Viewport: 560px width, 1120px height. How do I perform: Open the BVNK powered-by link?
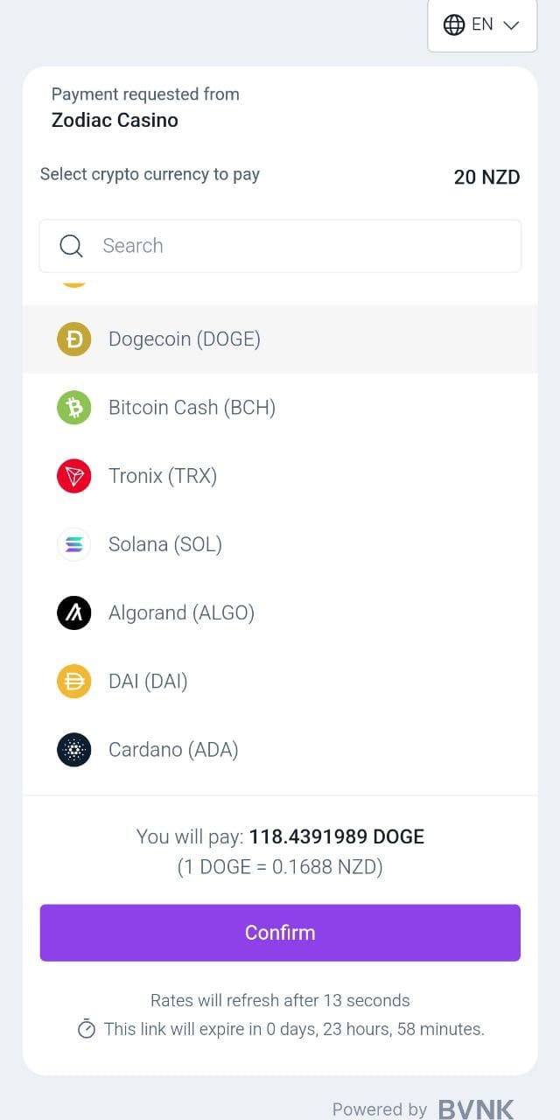pyautogui.click(x=476, y=1109)
